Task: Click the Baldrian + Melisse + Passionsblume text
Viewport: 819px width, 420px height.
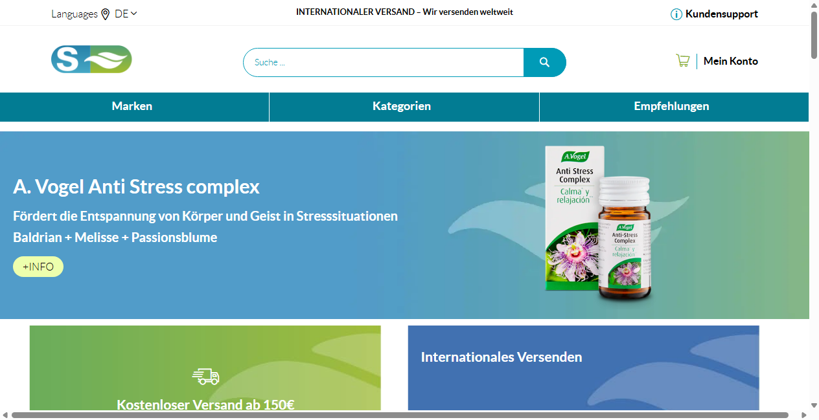Action: [115, 238]
